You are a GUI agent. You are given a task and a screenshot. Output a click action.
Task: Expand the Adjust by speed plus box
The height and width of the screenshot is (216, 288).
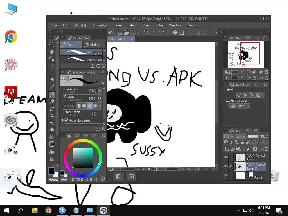pos(62,120)
